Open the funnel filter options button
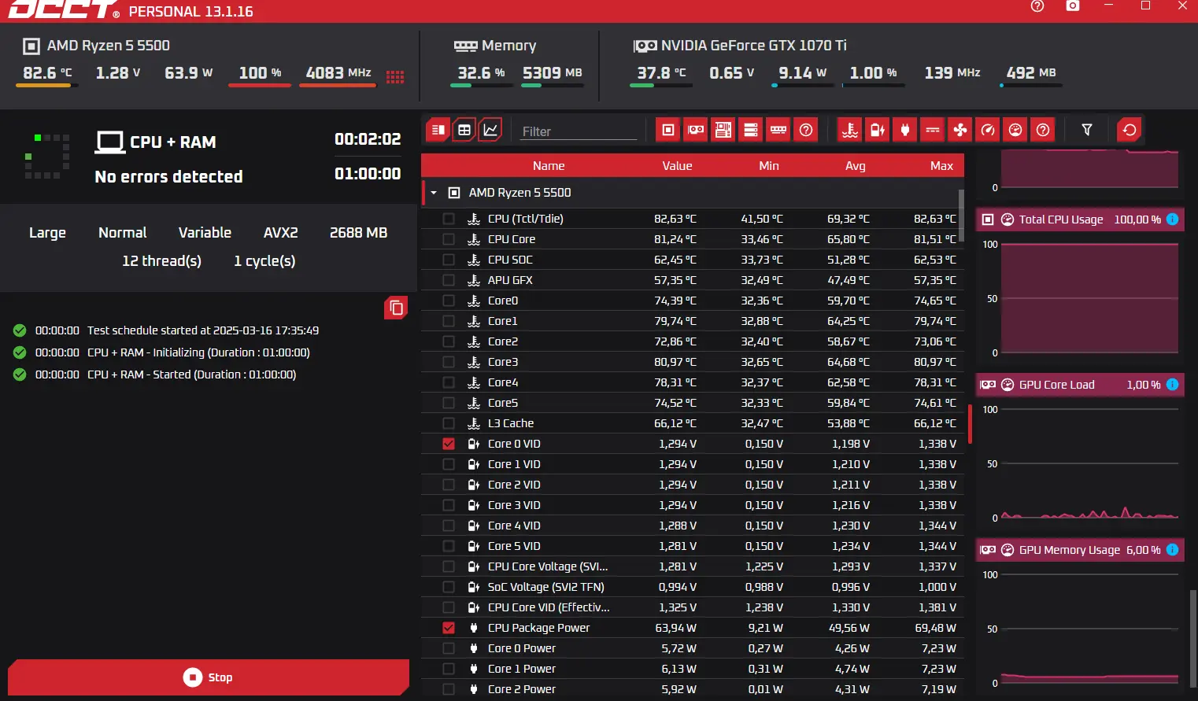This screenshot has height=701, width=1198. [1087, 130]
